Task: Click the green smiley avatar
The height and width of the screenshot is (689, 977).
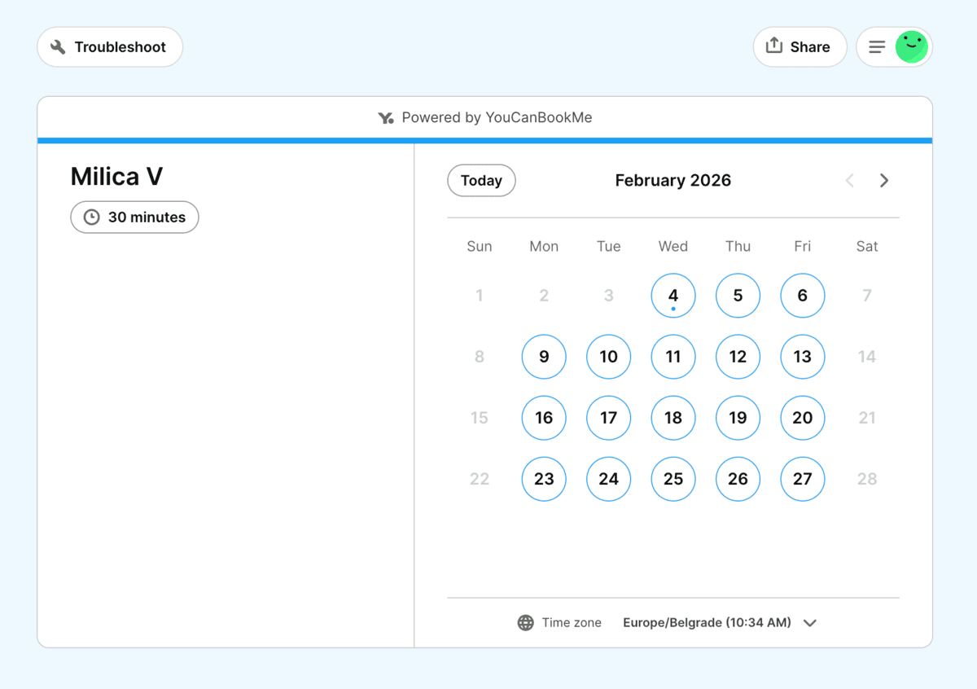Action: [x=910, y=46]
